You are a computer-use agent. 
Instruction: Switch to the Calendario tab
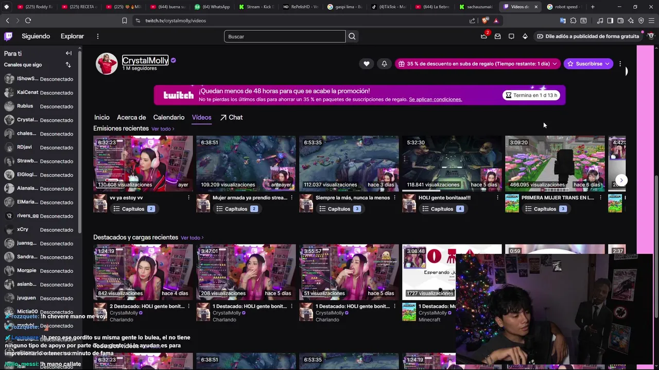(x=169, y=117)
